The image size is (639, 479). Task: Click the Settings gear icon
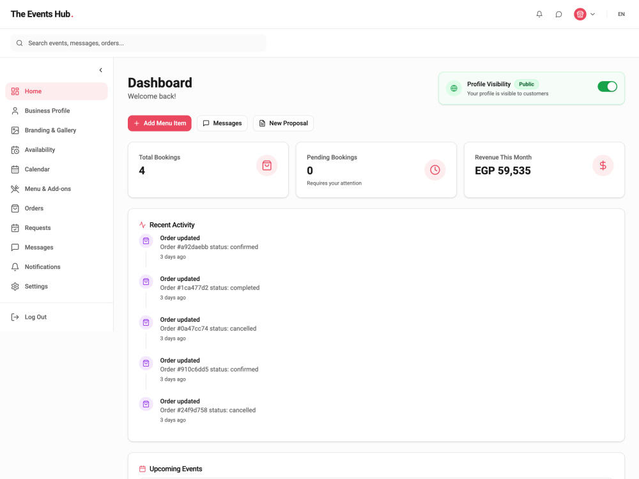coord(15,287)
